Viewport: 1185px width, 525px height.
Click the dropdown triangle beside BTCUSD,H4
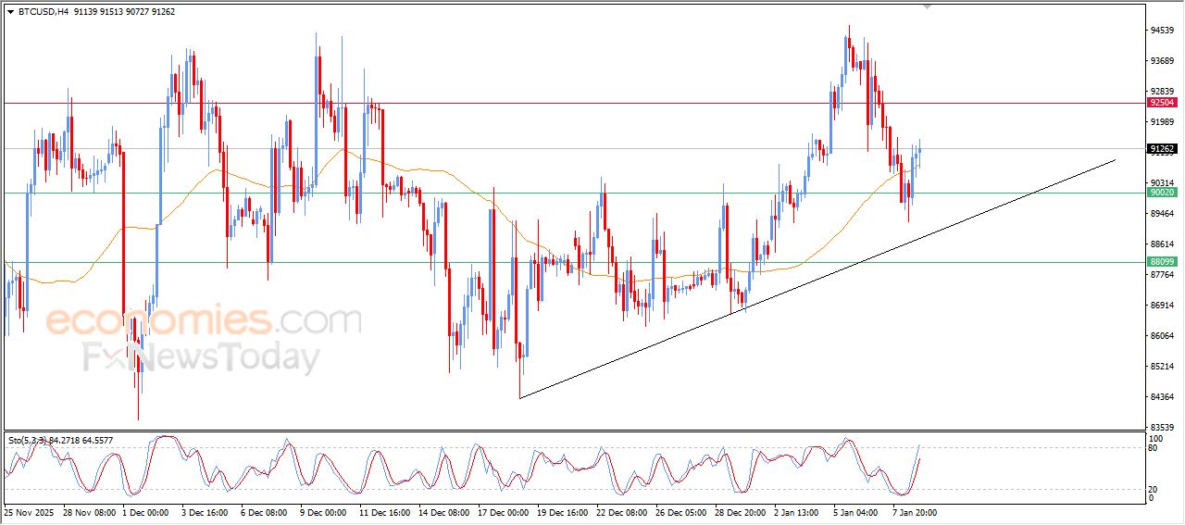10,12
